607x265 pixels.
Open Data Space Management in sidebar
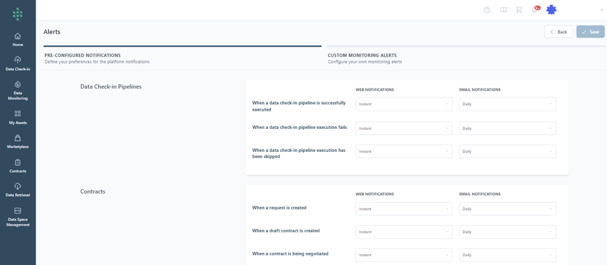click(18, 217)
